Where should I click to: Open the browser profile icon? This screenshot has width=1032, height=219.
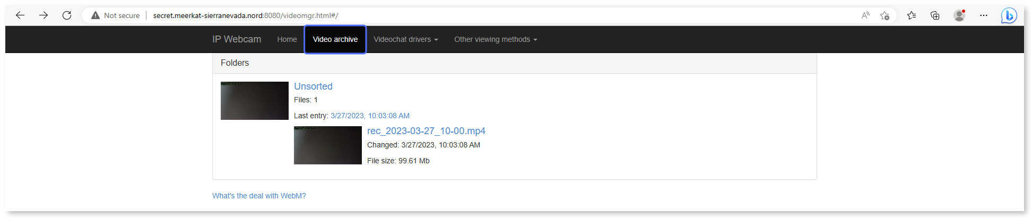(x=959, y=15)
